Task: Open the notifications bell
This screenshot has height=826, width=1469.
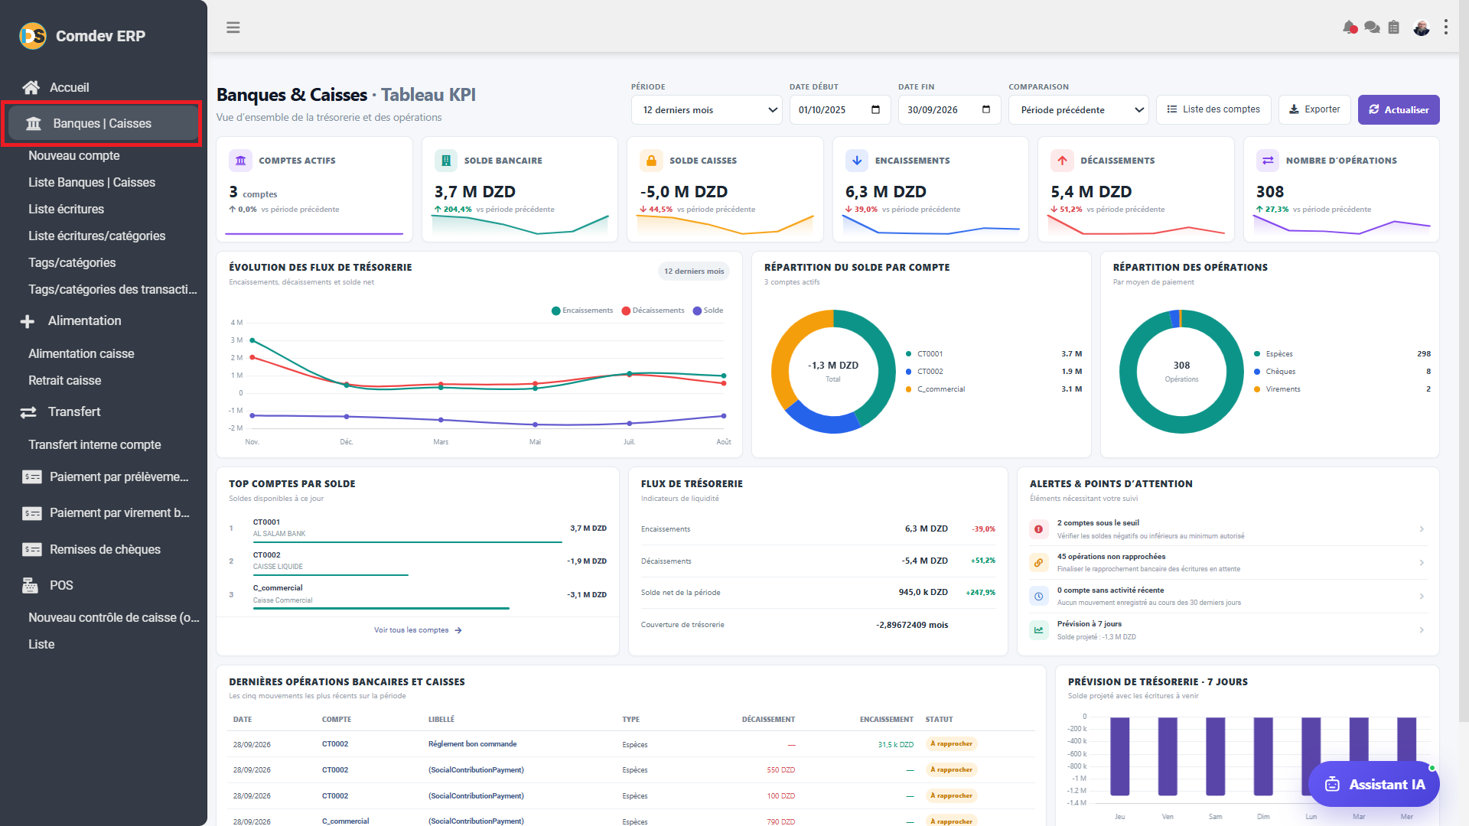Action: click(x=1350, y=28)
